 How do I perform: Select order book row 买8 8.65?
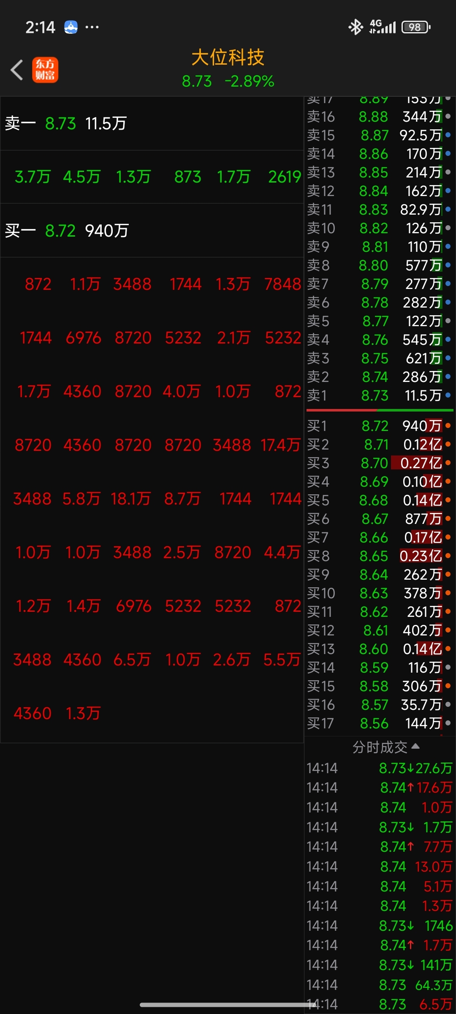click(379, 556)
